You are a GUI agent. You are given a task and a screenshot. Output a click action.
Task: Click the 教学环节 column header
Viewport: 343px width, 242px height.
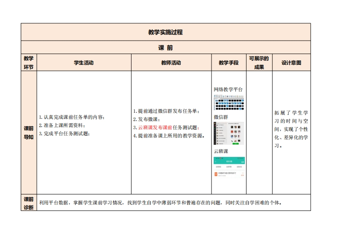coord(29,63)
